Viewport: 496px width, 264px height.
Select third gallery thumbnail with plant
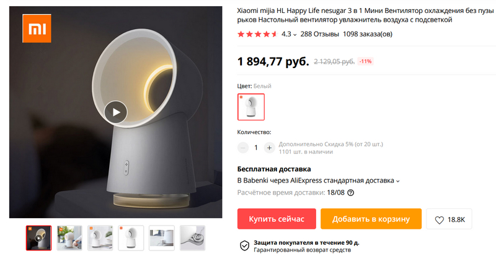point(100,238)
